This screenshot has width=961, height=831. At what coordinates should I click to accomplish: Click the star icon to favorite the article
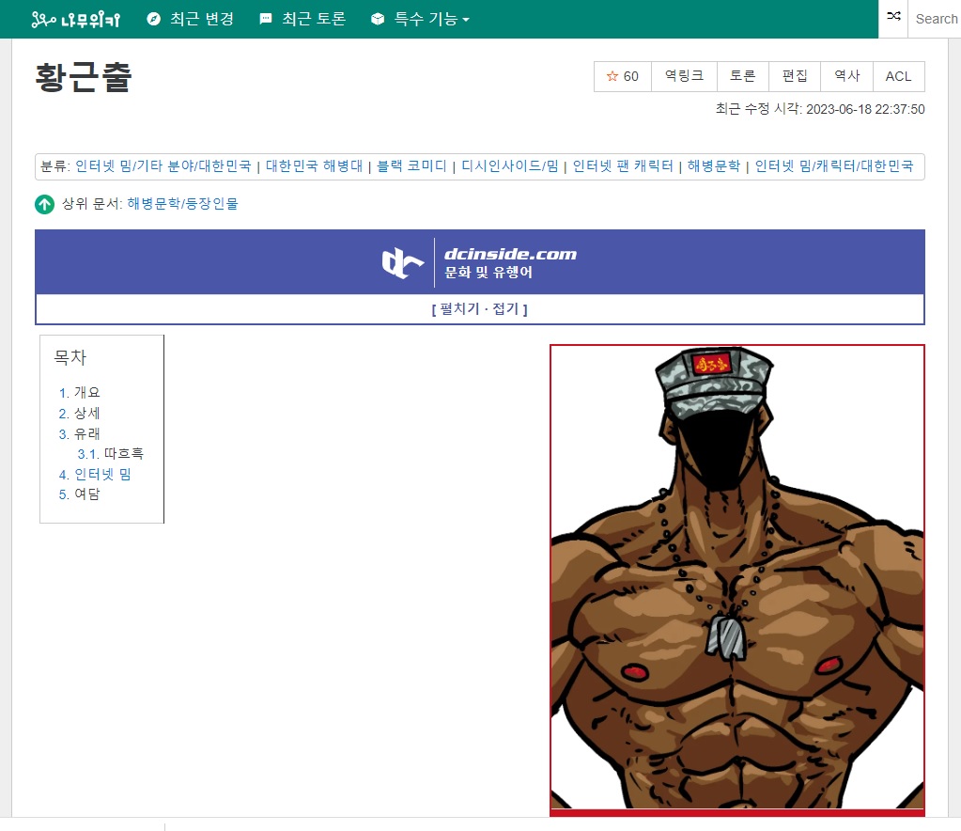[x=612, y=76]
